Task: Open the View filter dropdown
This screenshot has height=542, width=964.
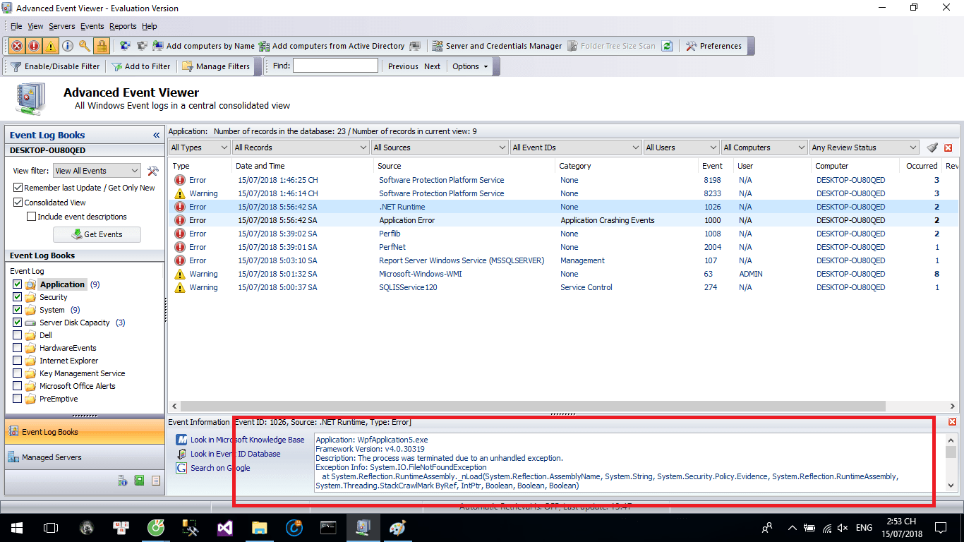Action: tap(135, 170)
